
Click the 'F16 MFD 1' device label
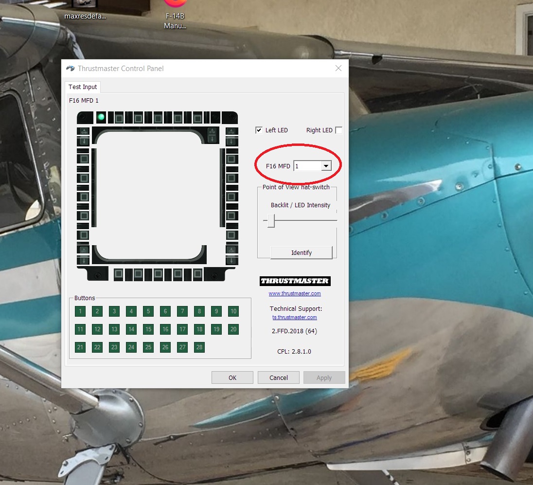(84, 101)
